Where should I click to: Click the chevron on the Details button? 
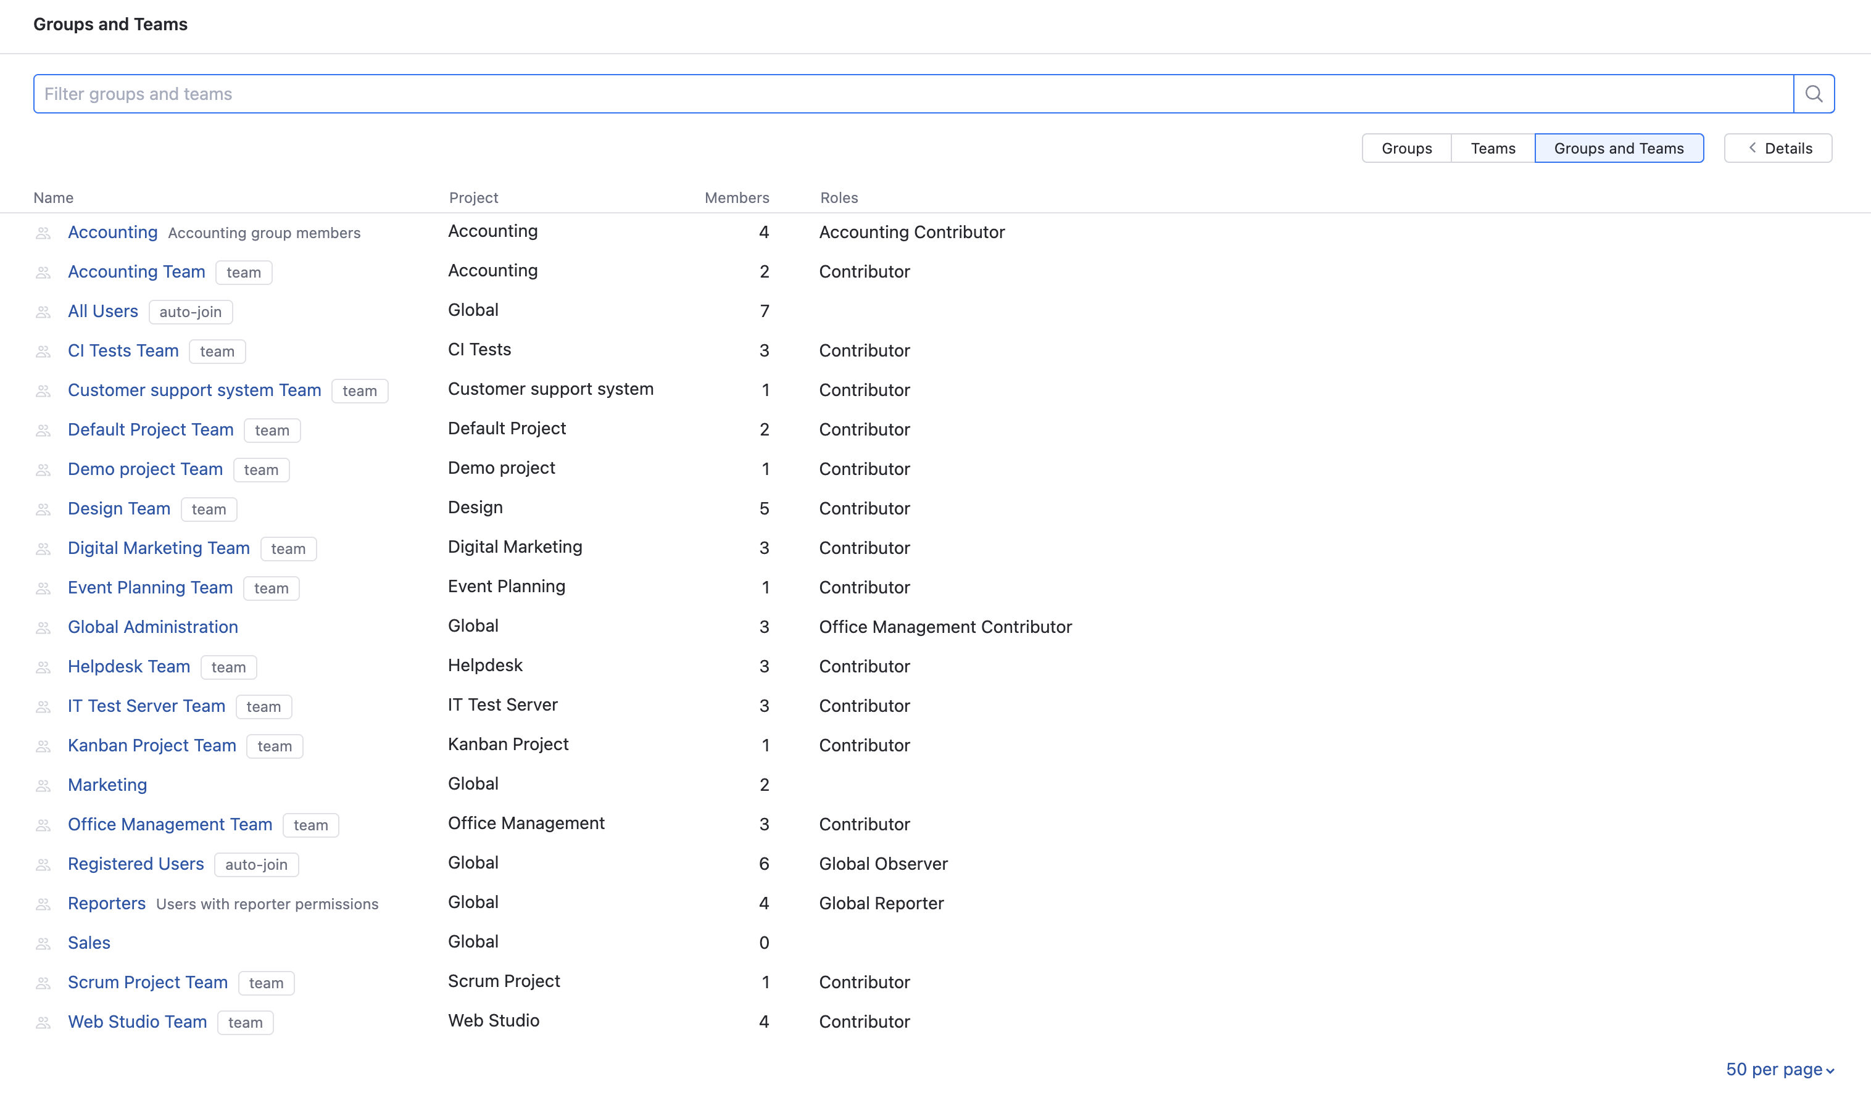pyautogui.click(x=1753, y=148)
